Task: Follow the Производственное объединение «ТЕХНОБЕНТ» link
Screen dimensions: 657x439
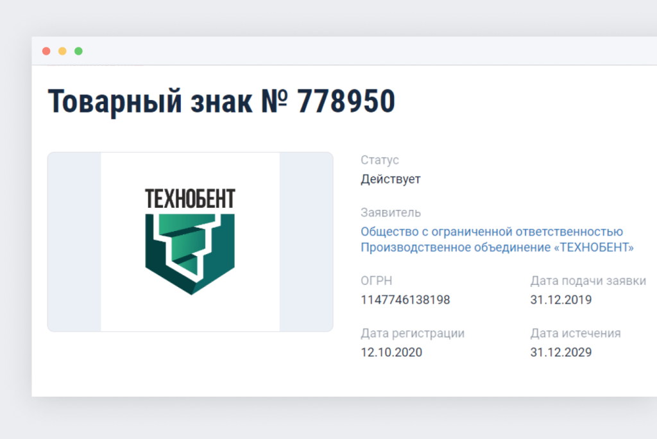Action: coord(497,247)
